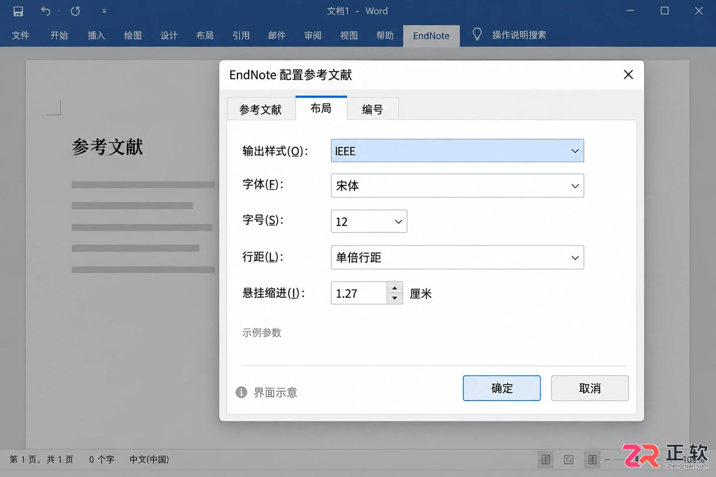Increase 悬挂缩进 with up arrow
Screen dimensions: 716x477
point(395,288)
